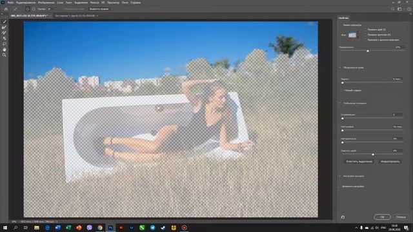
Task: Collapse the Global Refinements section
Action: point(340,103)
